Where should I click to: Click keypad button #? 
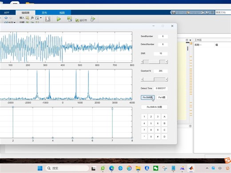tap(158, 137)
